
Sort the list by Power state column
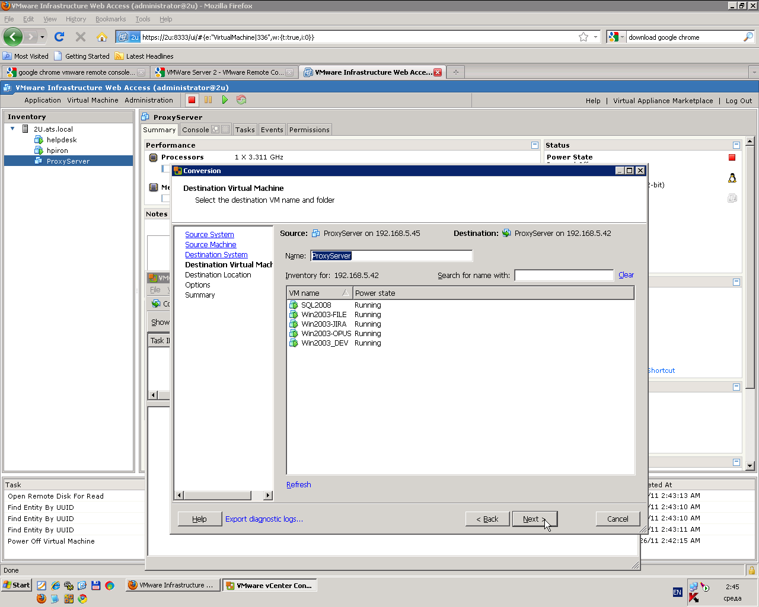(493, 293)
